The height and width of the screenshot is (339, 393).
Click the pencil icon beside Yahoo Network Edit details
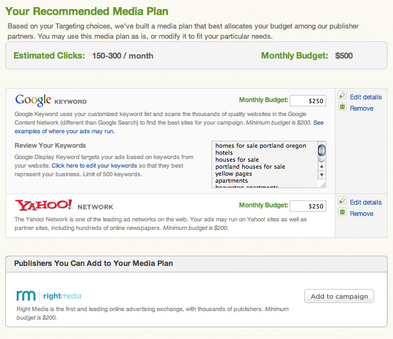pos(342,200)
